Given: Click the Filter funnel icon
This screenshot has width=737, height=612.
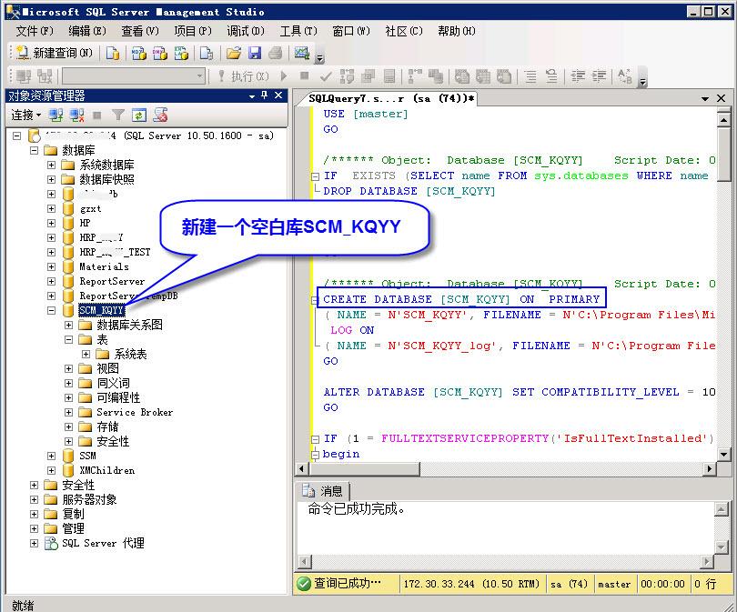Looking at the screenshot, I should (118, 115).
